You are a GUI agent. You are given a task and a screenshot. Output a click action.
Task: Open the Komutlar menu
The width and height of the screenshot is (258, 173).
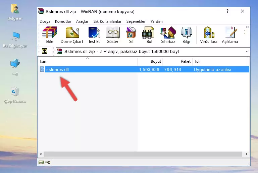click(63, 21)
